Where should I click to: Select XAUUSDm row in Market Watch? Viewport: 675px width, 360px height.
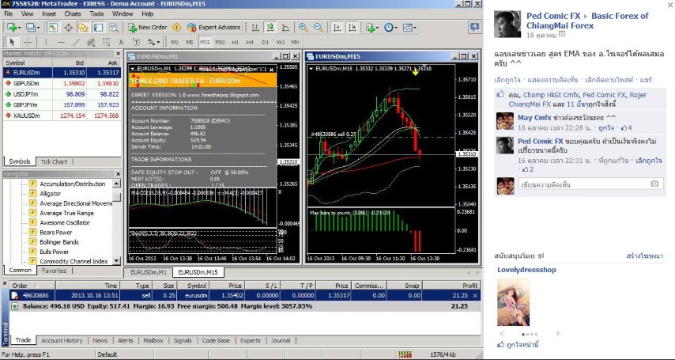click(62, 116)
